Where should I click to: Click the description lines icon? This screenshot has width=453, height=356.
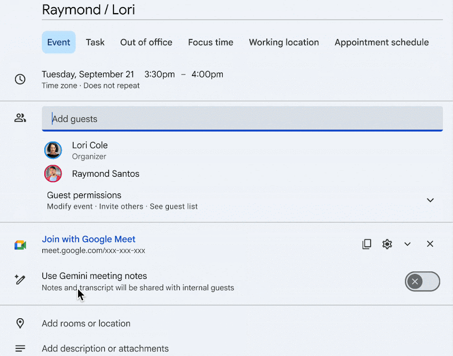[20, 348]
